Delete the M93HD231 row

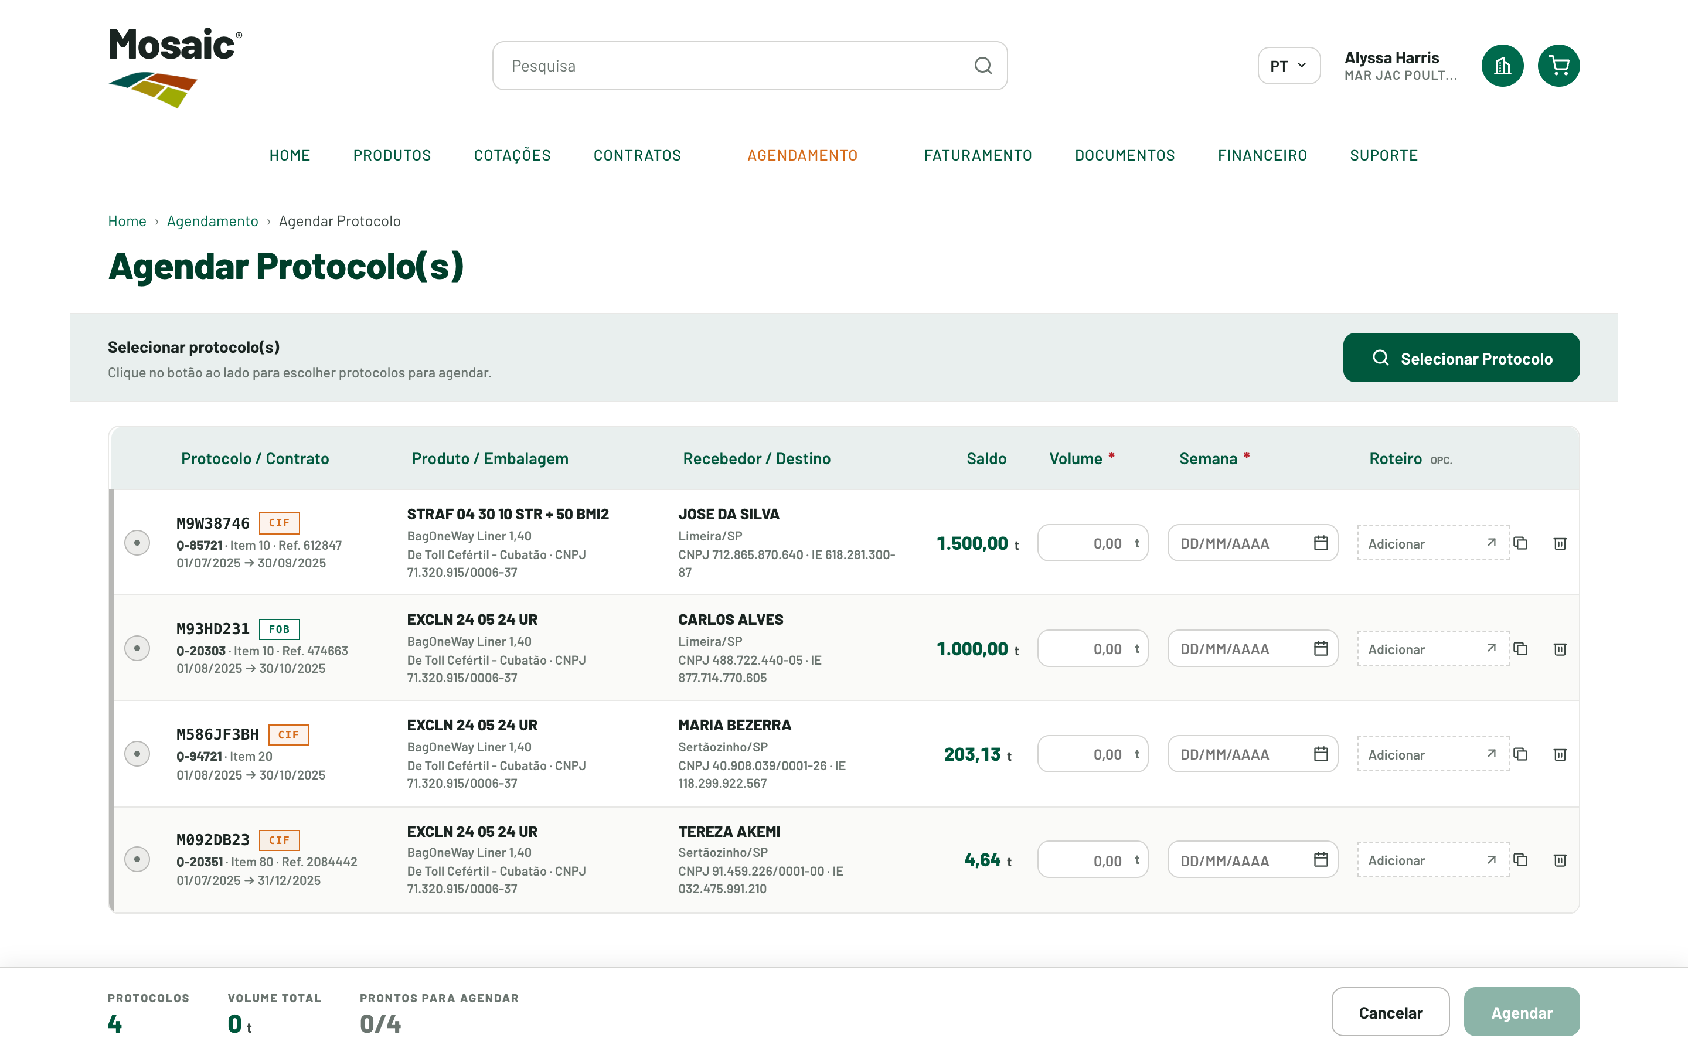pos(1560,648)
